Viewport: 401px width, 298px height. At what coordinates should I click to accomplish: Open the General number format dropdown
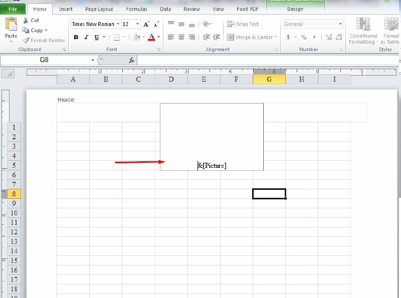point(340,24)
